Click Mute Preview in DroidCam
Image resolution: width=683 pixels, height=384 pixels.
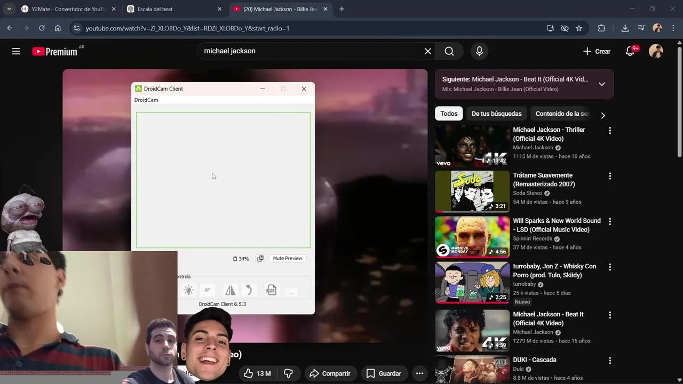click(288, 258)
